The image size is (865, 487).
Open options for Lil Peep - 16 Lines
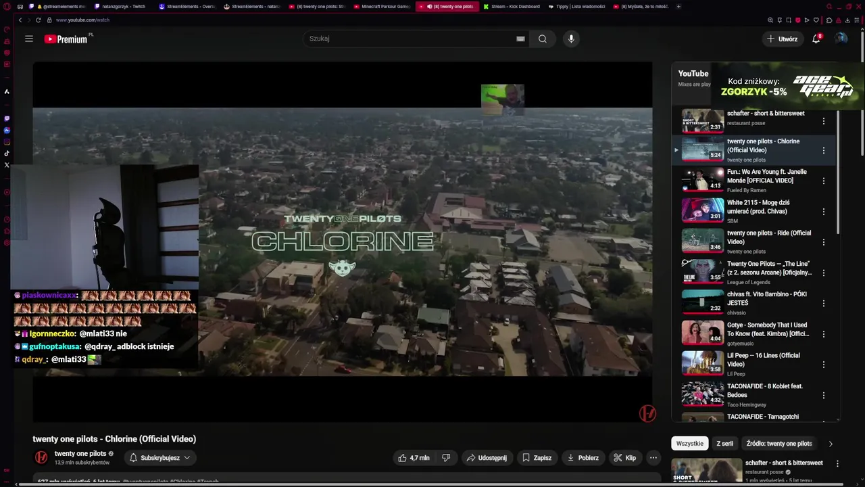pos(823,364)
